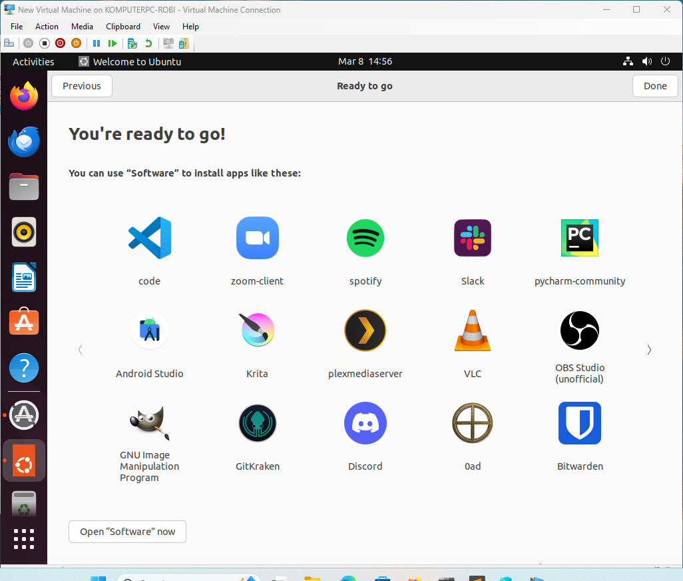Select the GitKraken app icon

coord(258,423)
